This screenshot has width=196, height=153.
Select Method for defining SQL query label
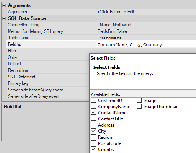[36, 31]
